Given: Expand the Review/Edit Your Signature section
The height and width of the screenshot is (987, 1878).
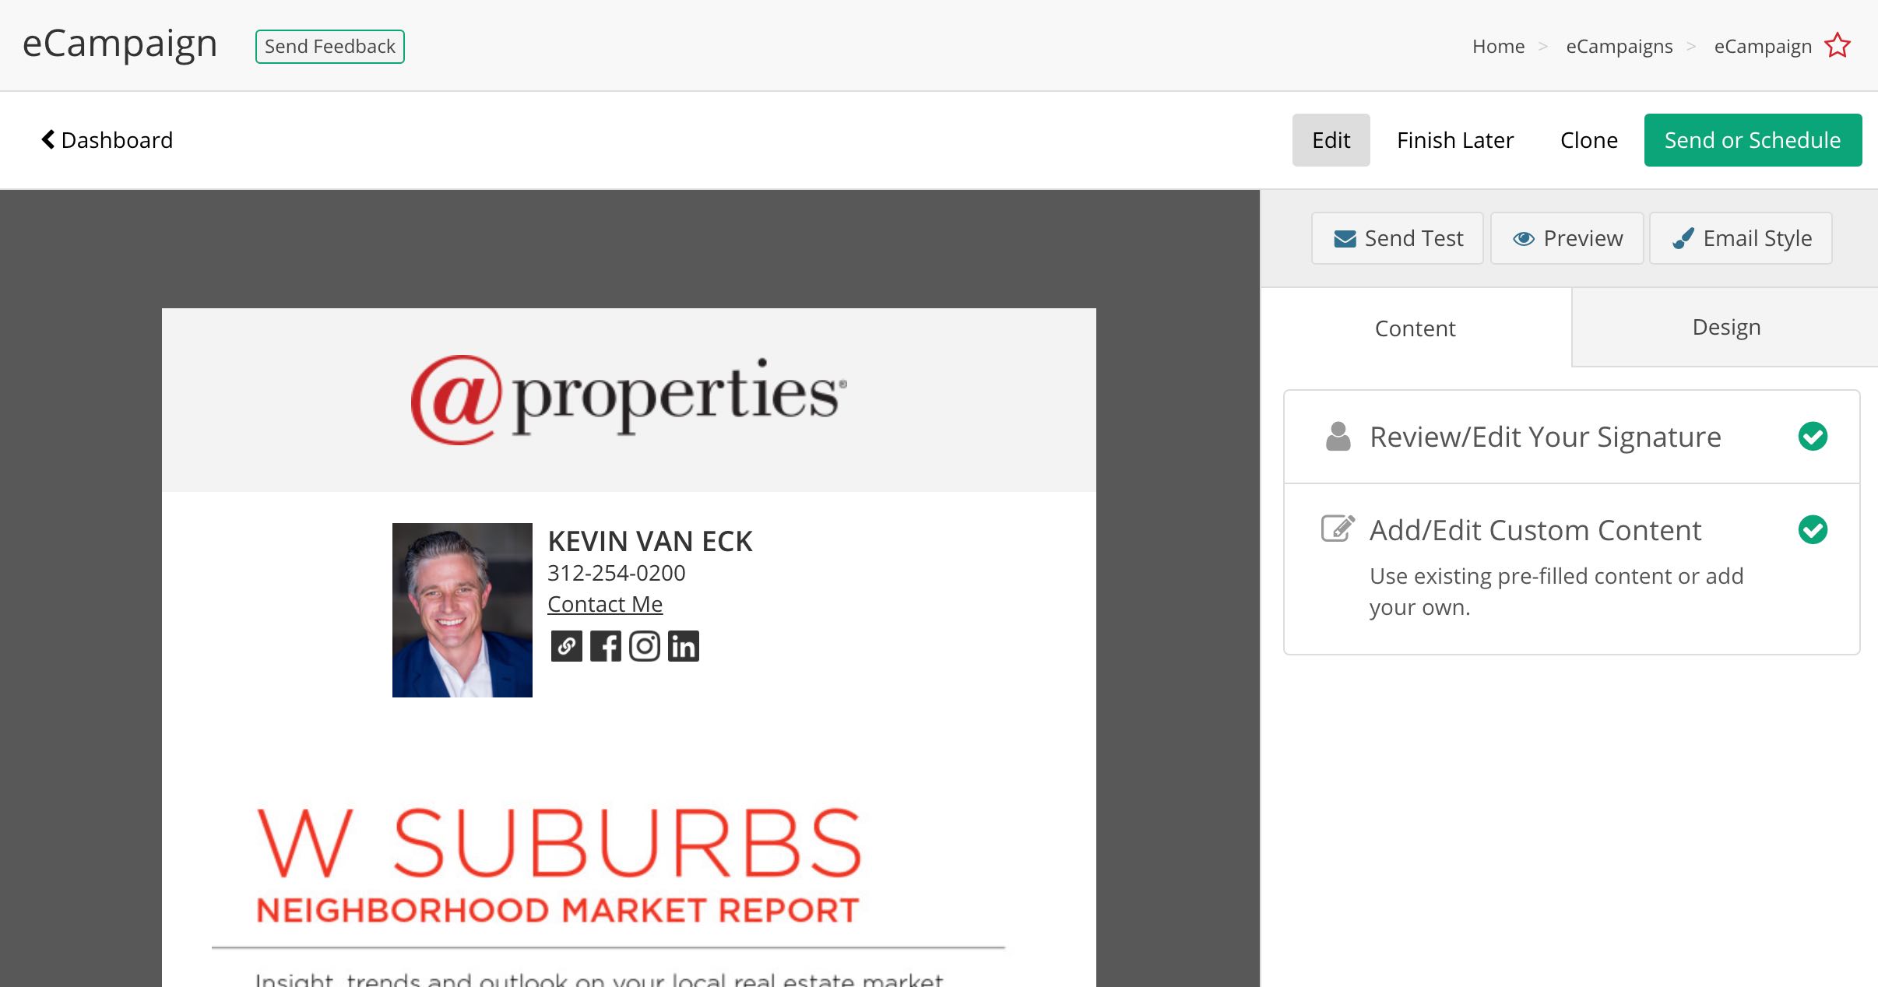Looking at the screenshot, I should pyautogui.click(x=1571, y=437).
